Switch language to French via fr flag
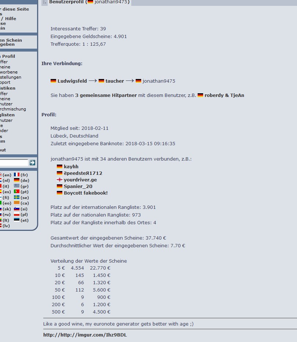This screenshot has width=297, height=342. coord(16,175)
